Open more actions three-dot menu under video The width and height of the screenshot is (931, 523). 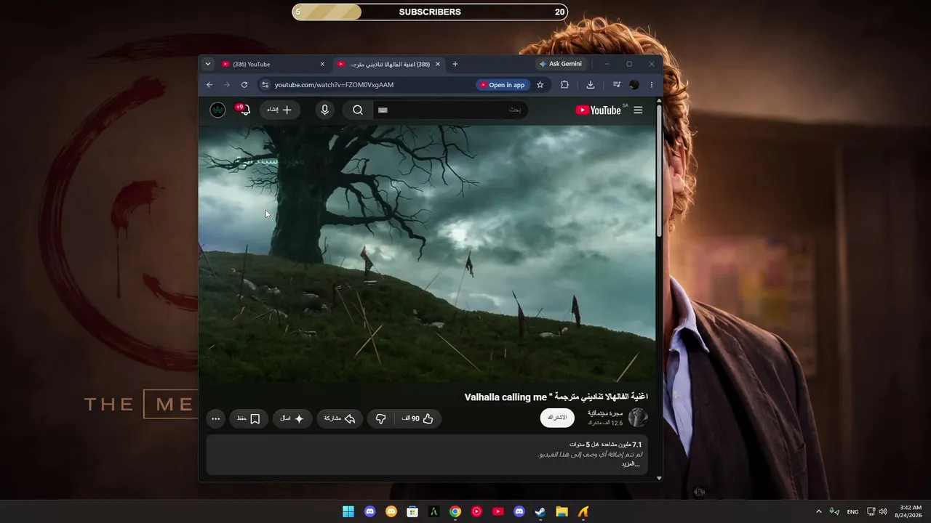[x=215, y=418]
